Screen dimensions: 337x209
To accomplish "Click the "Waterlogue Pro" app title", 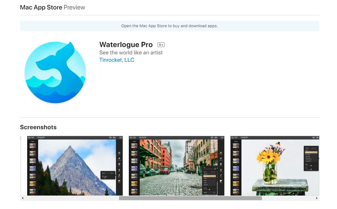I will pyautogui.click(x=126, y=45).
